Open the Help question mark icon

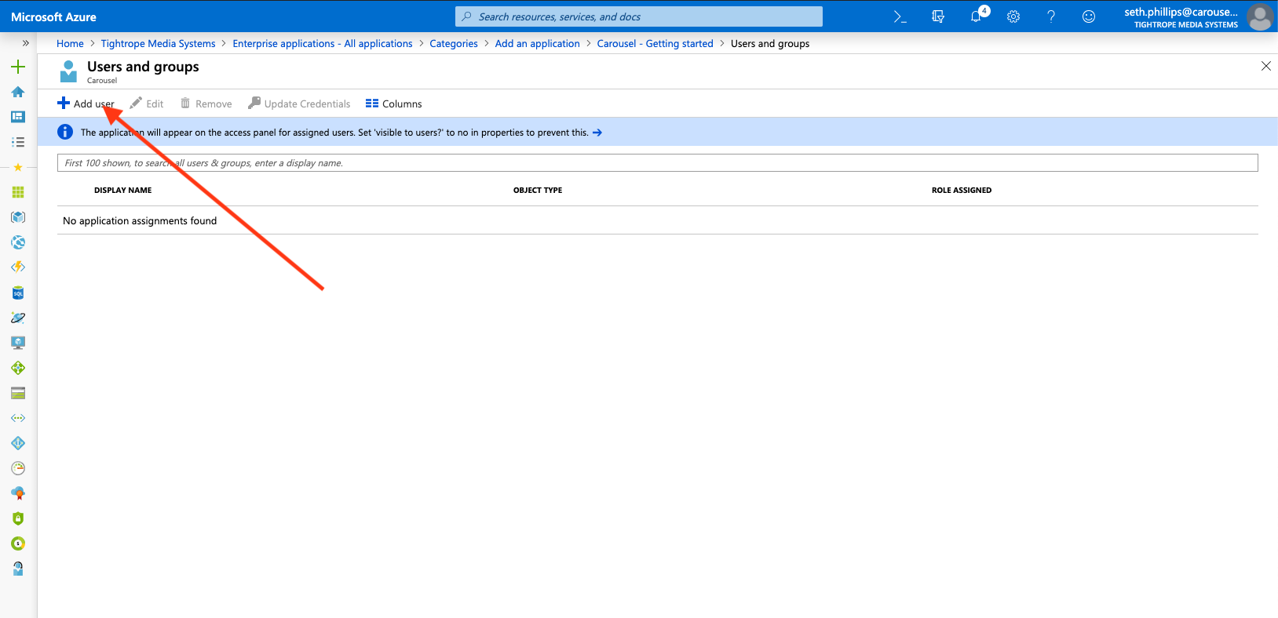(x=1051, y=16)
